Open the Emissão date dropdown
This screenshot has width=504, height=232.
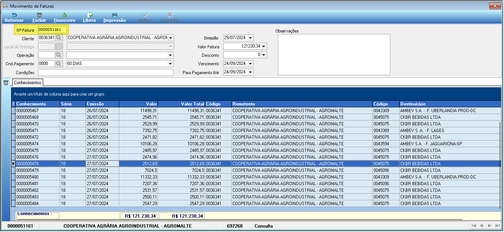point(251,38)
